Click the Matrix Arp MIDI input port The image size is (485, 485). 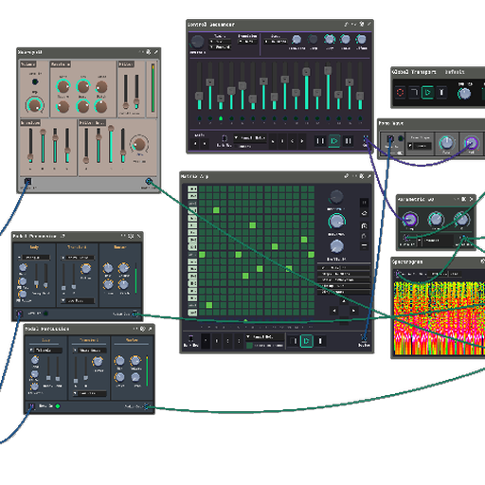[190, 338]
